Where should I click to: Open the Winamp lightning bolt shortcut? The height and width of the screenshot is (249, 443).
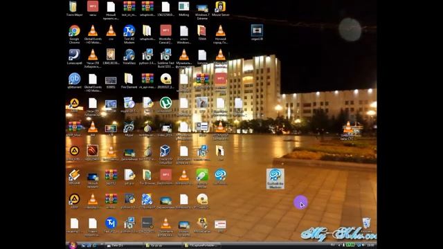click(74, 175)
